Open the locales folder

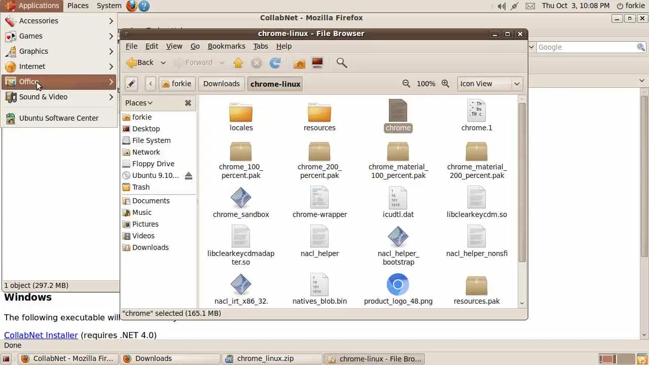click(241, 117)
